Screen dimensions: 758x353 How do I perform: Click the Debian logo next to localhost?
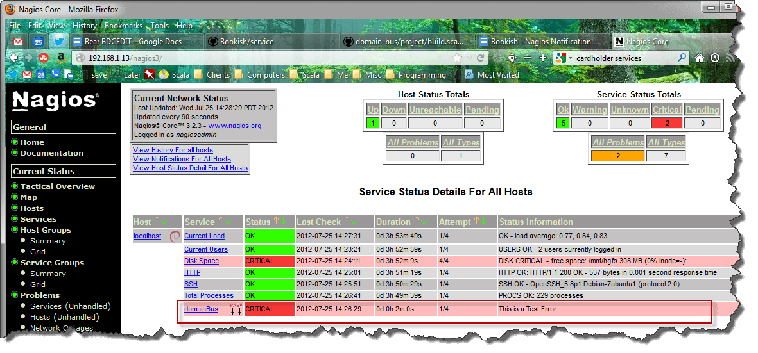pyautogui.click(x=175, y=236)
